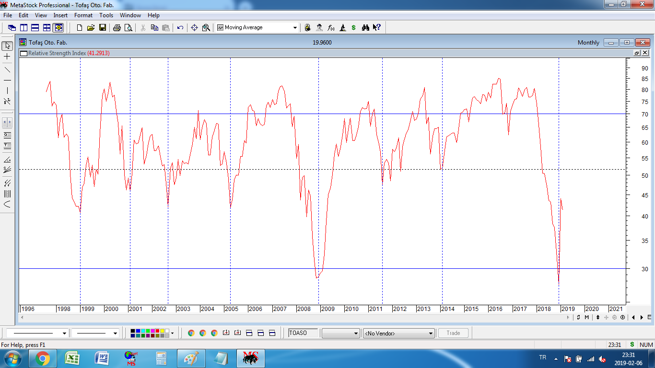Select the arrow pointer tool
Screen dimensions: 655x368
point(7,46)
